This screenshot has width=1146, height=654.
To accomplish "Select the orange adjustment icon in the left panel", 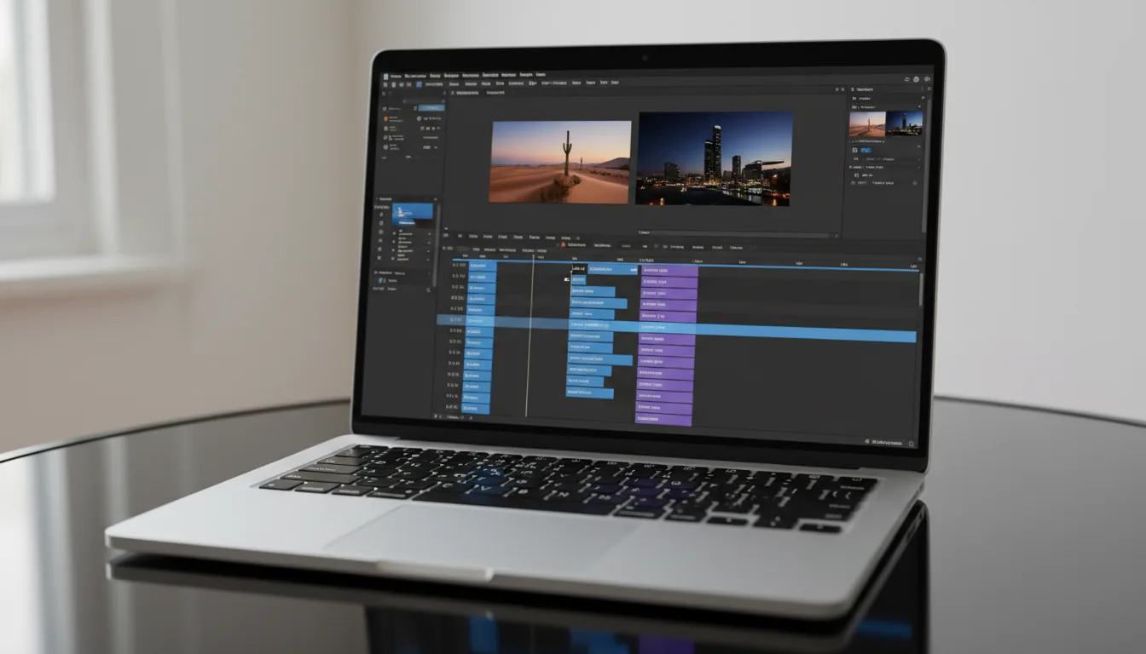I will click(x=385, y=118).
